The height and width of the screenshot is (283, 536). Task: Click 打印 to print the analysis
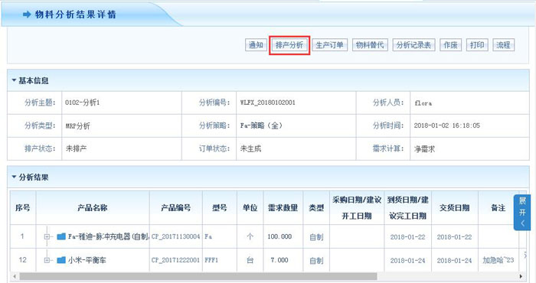[477, 44]
